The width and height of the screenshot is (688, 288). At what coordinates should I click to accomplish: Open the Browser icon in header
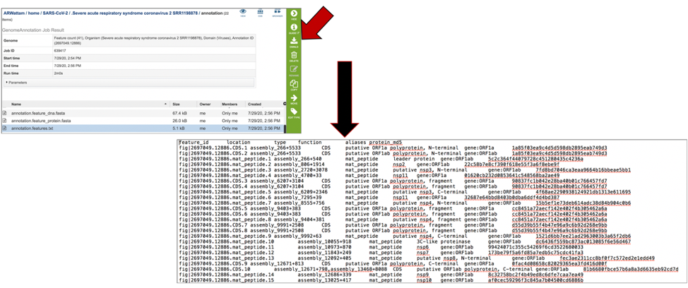277,13
